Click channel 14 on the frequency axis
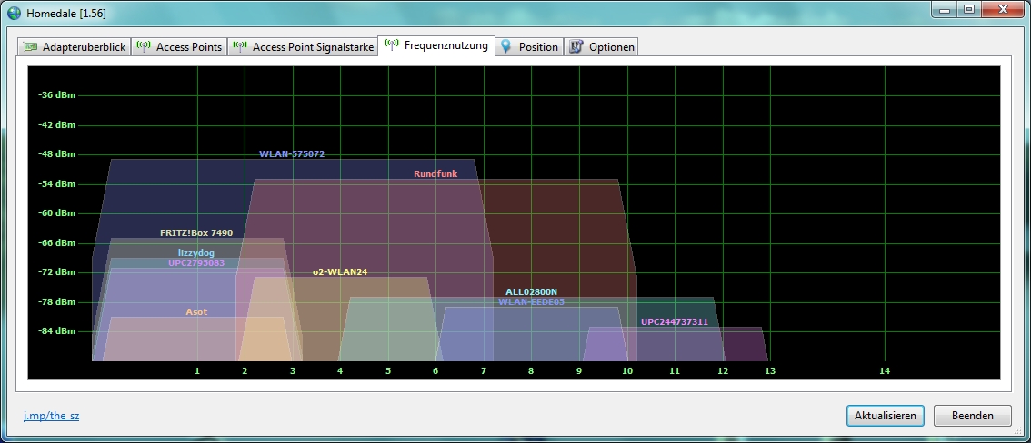The image size is (1031, 443). pyautogui.click(x=885, y=371)
